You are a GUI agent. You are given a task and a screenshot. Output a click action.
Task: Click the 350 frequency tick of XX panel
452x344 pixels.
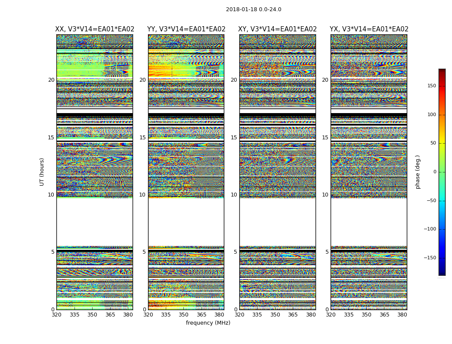tap(92, 315)
